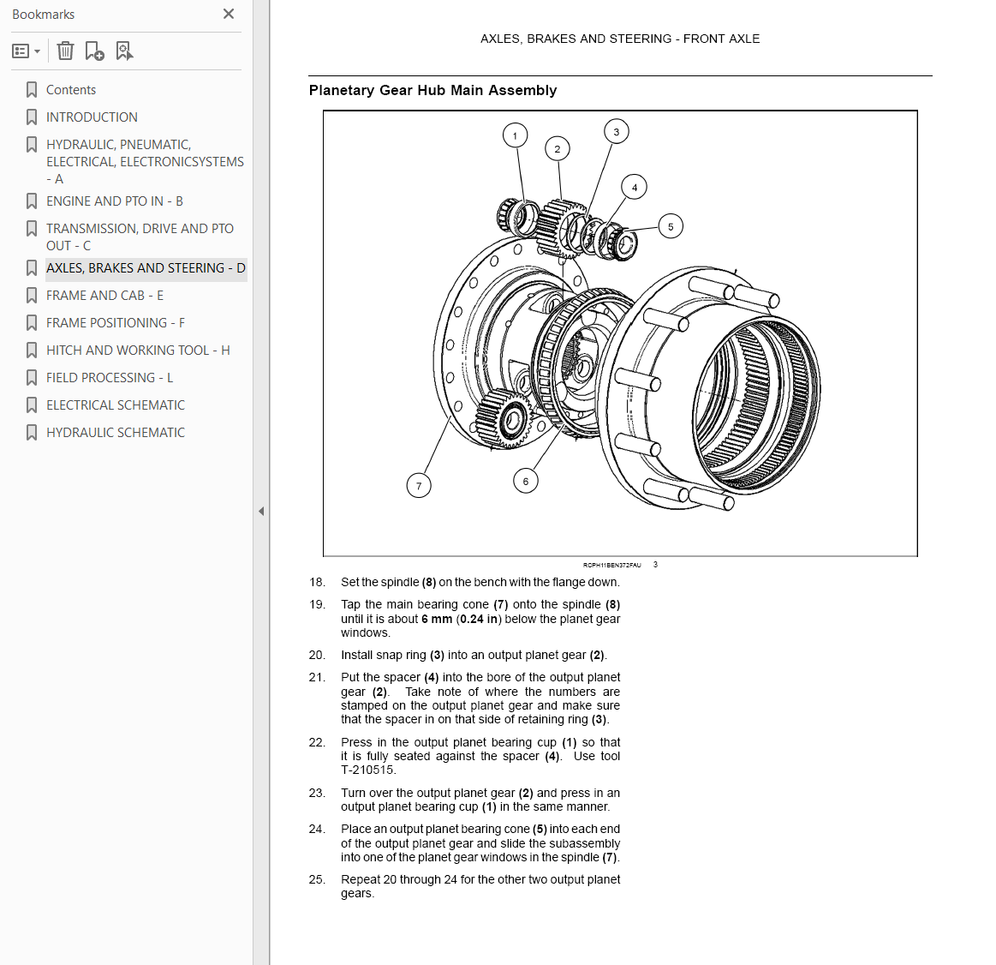Click step 20 text about installing snap ring
This screenshot has width=996, height=965.
pos(474,656)
